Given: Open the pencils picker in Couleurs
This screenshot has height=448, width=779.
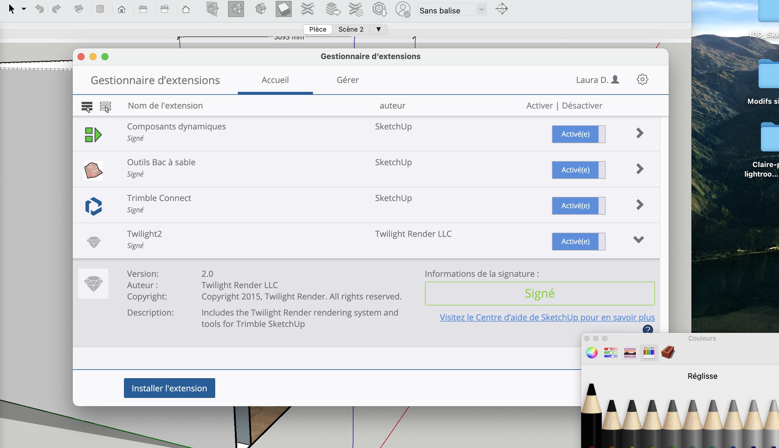Looking at the screenshot, I should pos(649,352).
